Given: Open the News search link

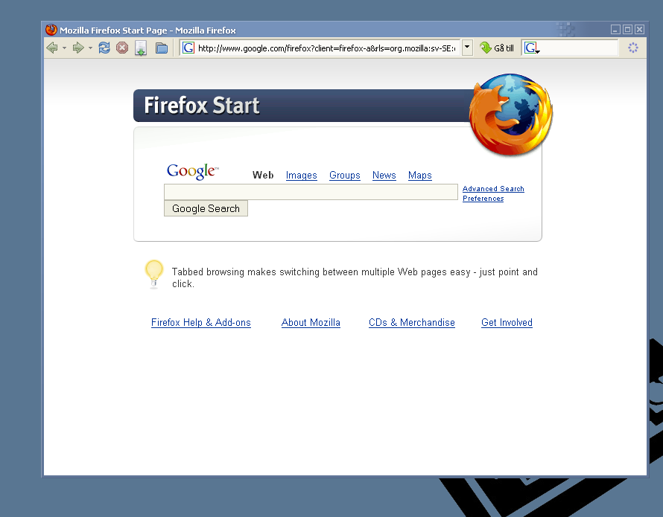Looking at the screenshot, I should coord(384,176).
